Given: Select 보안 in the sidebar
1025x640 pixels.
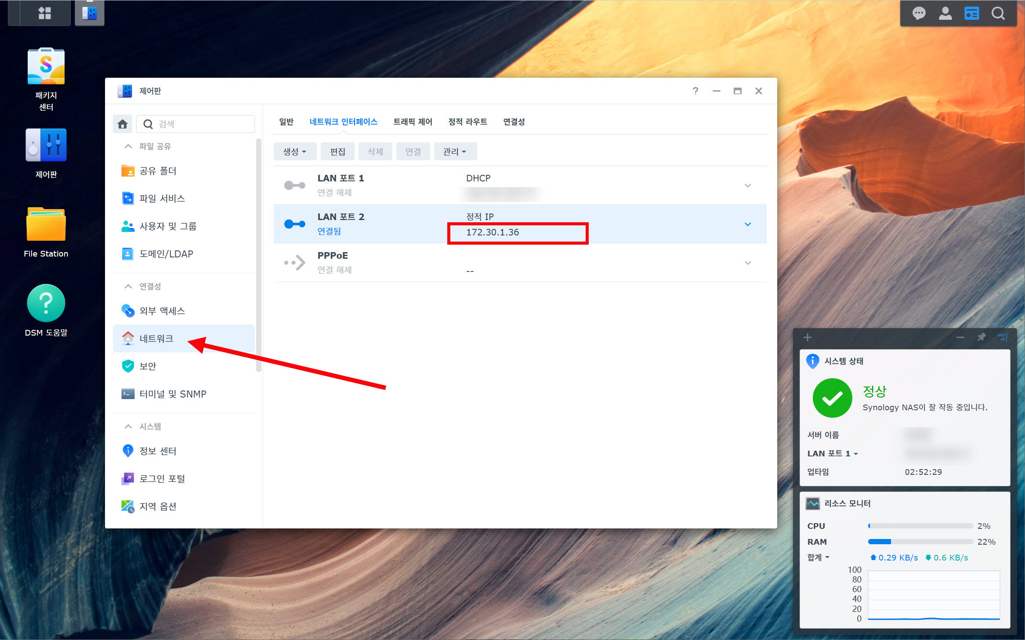Looking at the screenshot, I should (148, 366).
